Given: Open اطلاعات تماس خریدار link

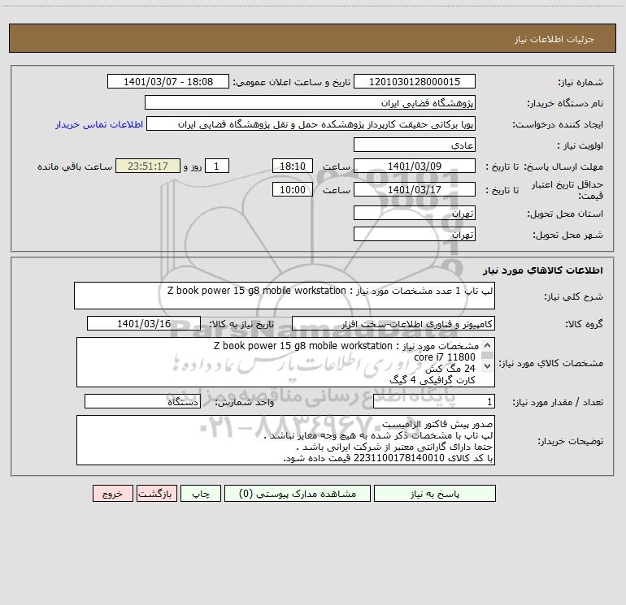Looking at the screenshot, I should coord(99,124).
